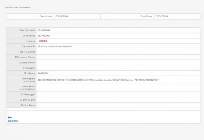Image resolution: width=204 pixels, height=140 pixels.
Task: Click the Informazioni movimento detail text
Action: pyautogui.click(x=98, y=80)
